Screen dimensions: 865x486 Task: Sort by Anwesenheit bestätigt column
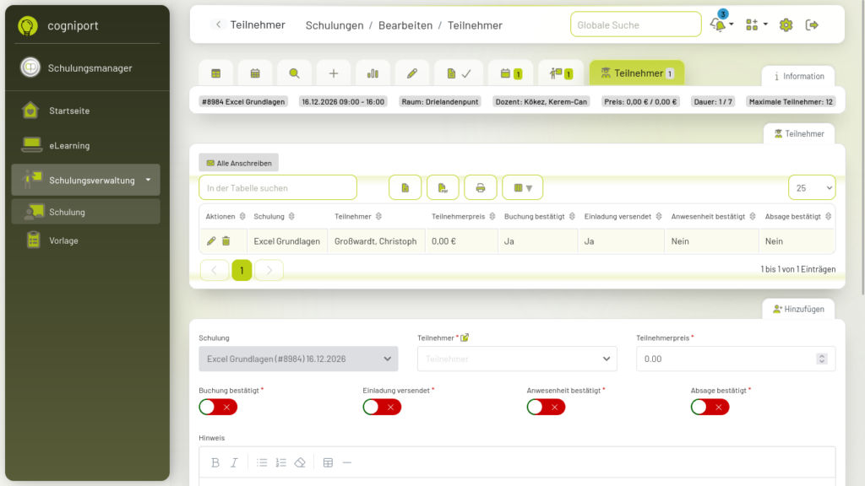713,217
